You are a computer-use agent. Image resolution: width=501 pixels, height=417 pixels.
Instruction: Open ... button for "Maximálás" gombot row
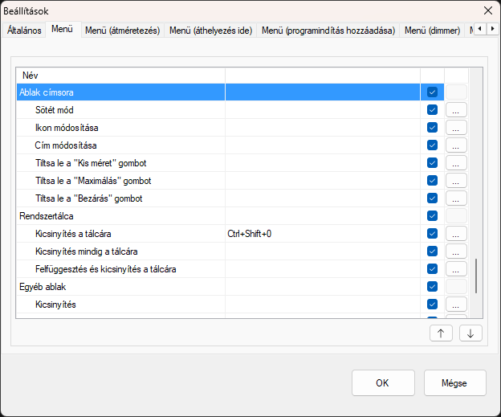[456, 181]
